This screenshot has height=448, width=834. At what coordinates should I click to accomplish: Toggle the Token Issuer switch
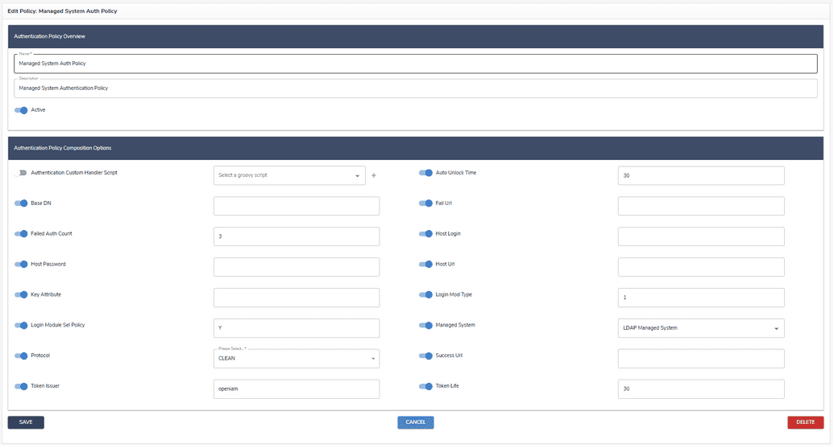point(21,386)
